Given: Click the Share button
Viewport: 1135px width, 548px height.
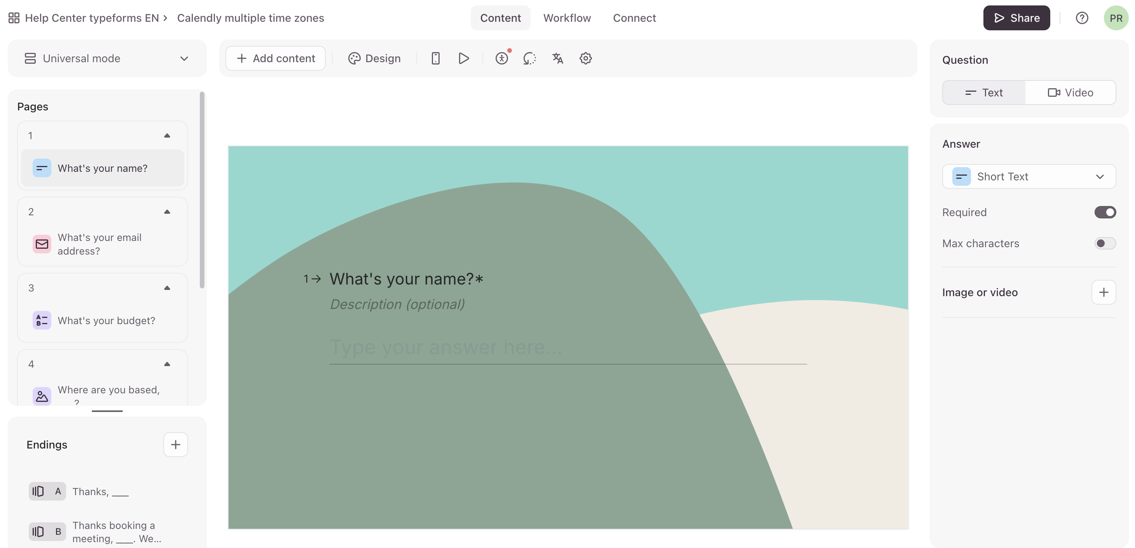Looking at the screenshot, I should click(1016, 18).
